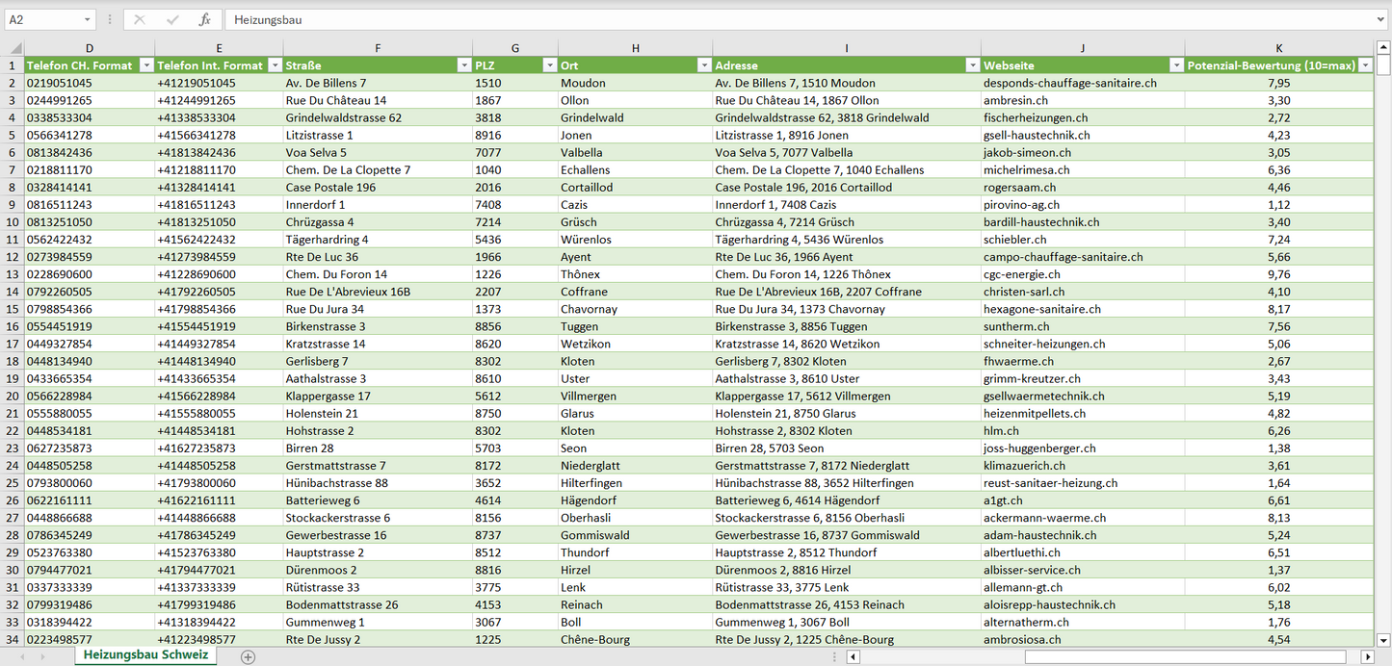Viewport: 1392px width, 666px height.
Task: Open the Webseite column filter dropdown
Action: pyautogui.click(x=1175, y=65)
